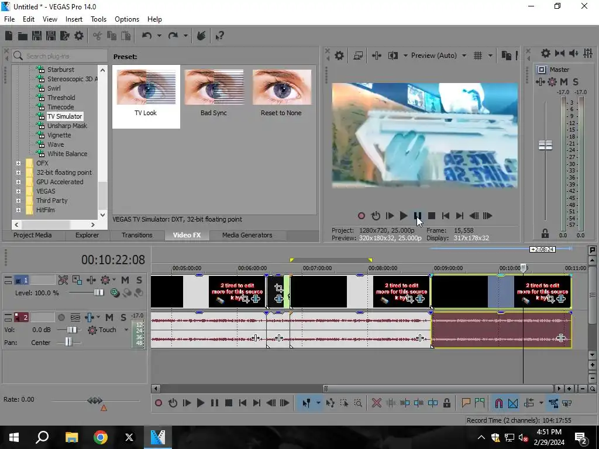Switch to the Media Generators tab
The image size is (599, 449).
tap(247, 235)
